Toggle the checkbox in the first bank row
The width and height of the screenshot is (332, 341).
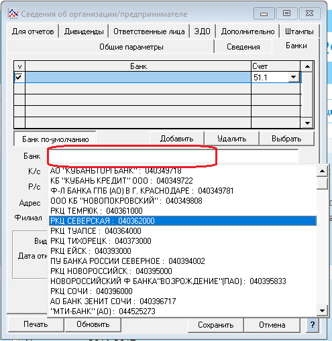[x=19, y=77]
